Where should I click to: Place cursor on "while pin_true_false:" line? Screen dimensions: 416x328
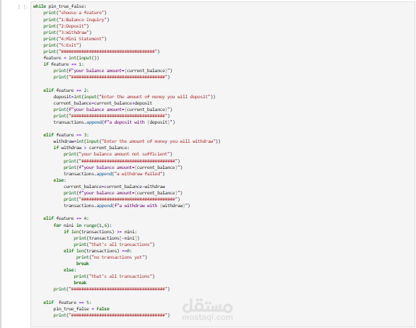(x=59, y=6)
